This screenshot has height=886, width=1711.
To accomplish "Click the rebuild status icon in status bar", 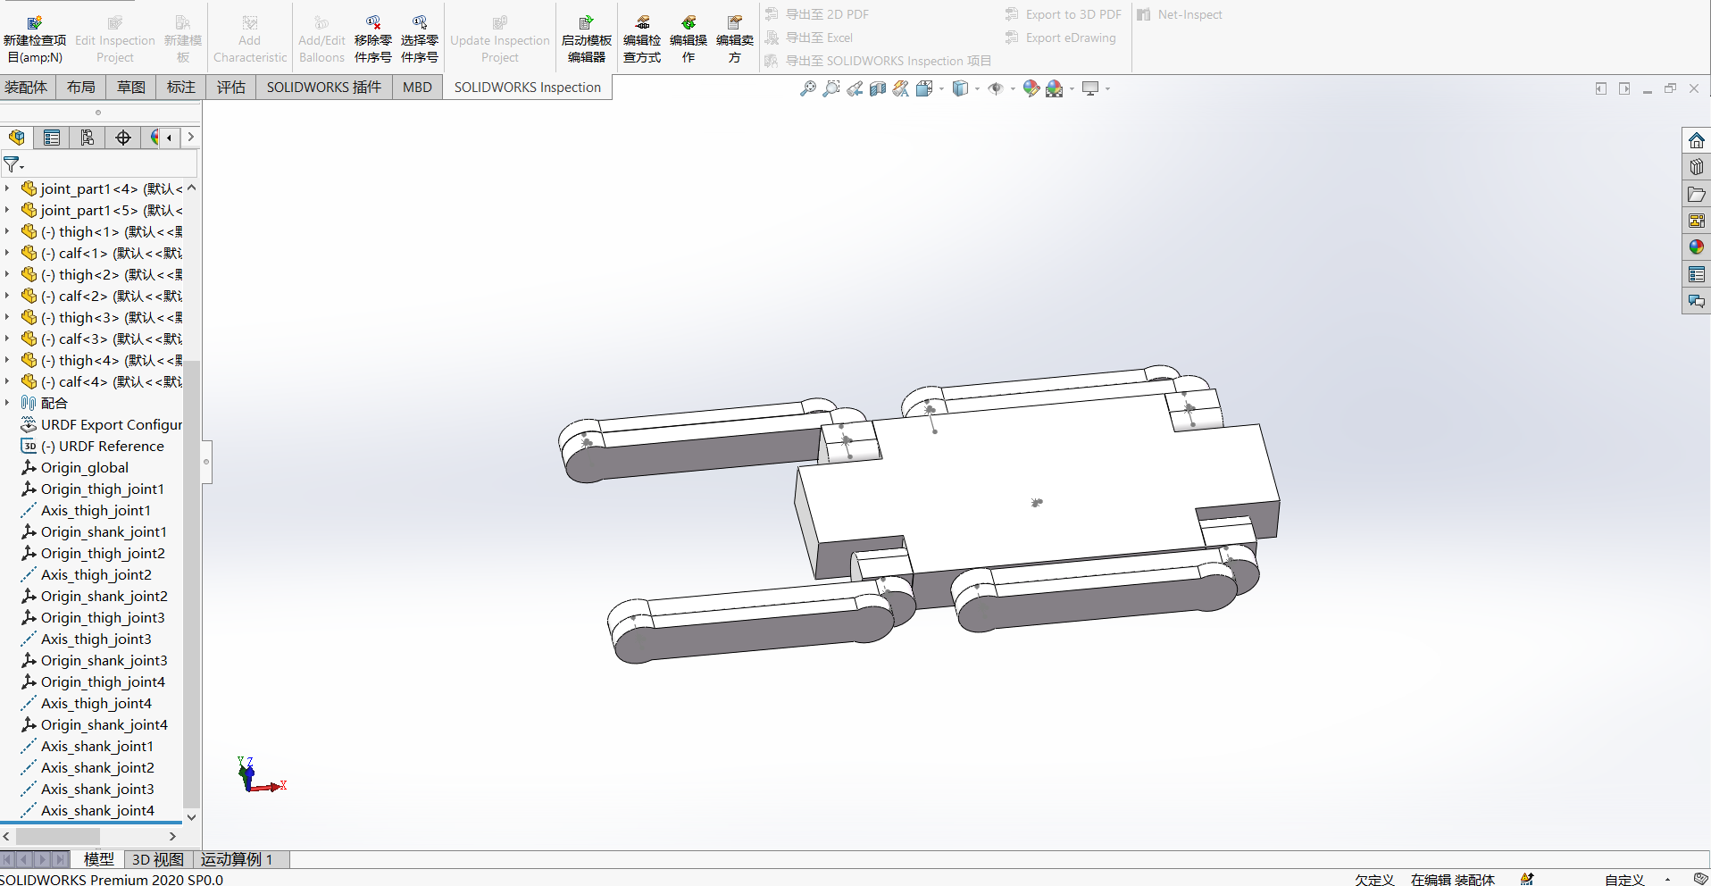I will [1528, 879].
